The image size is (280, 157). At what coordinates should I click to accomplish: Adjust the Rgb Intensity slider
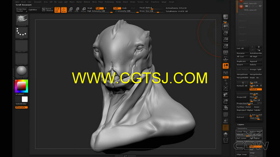point(100,11)
